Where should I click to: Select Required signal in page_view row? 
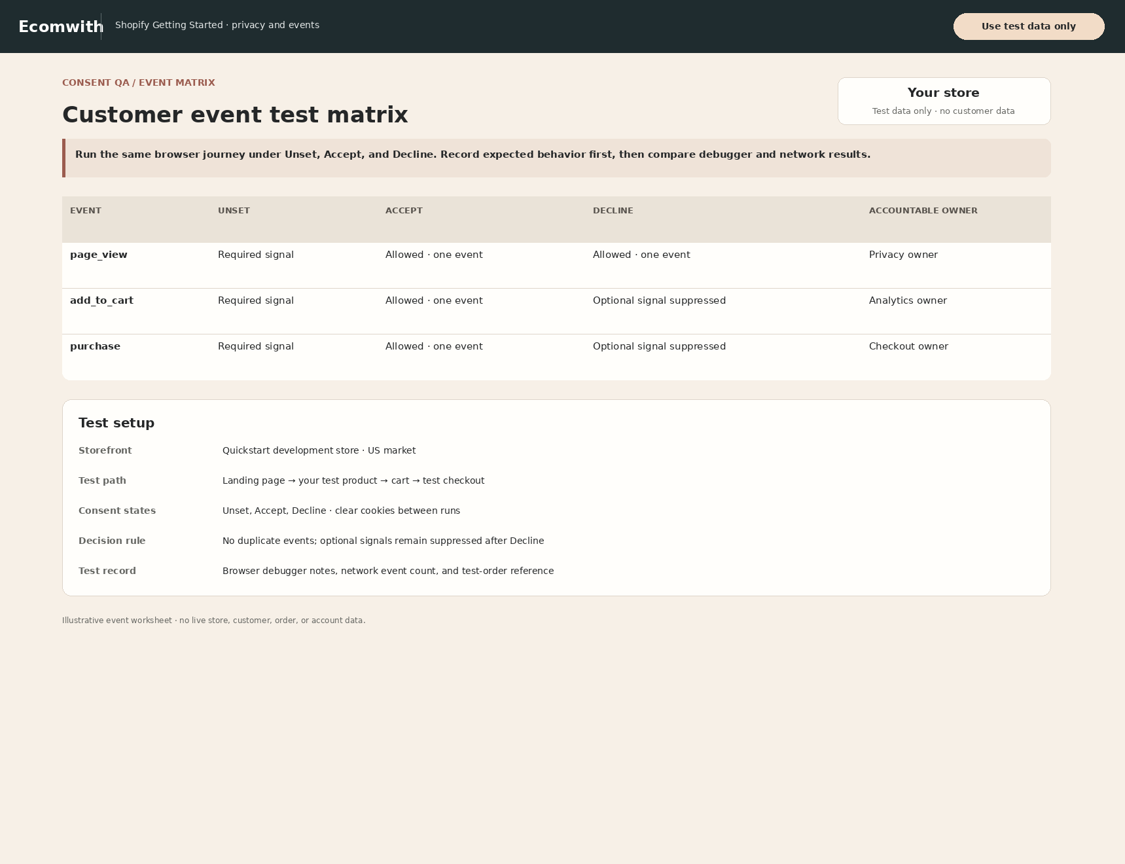pos(256,255)
